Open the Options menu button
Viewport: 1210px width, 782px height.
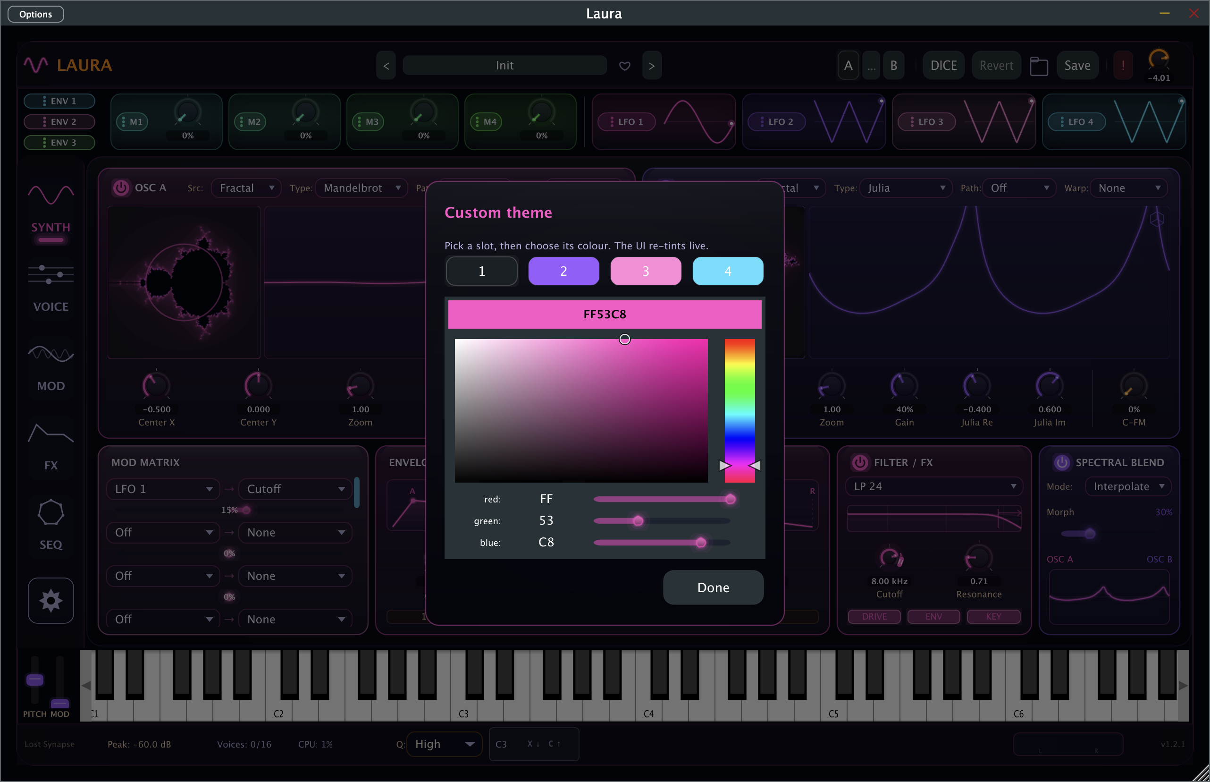pyautogui.click(x=35, y=14)
